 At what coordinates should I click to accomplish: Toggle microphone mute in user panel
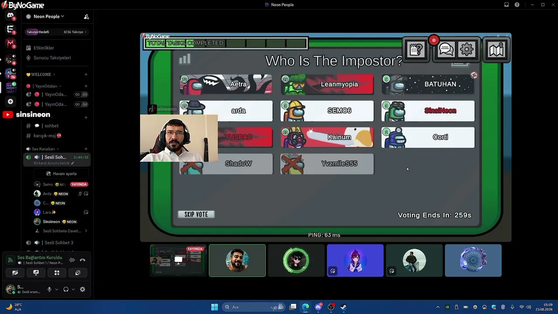[49, 290]
